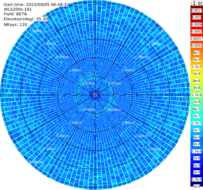Click the Start time header text
The height and width of the screenshot is (190, 203).
click(36, 4)
